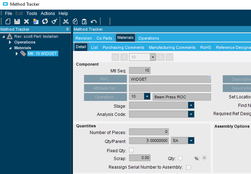The width and height of the screenshot is (251, 174).
Task: Click the Description button beside Attribute Set
Action: (x=237, y=88)
